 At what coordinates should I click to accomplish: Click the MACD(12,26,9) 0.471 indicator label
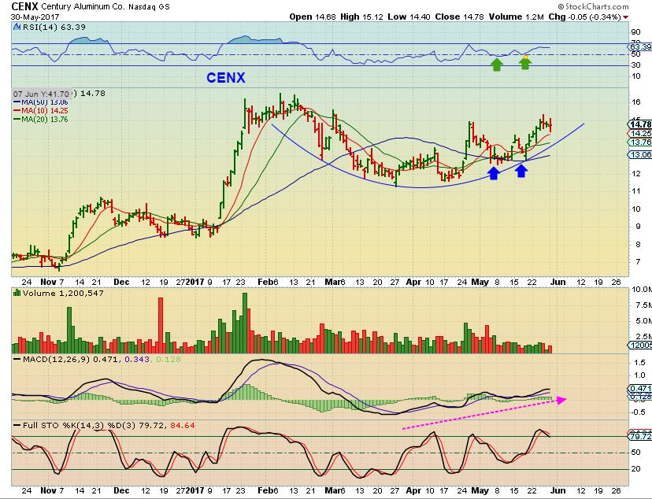[x=72, y=359]
